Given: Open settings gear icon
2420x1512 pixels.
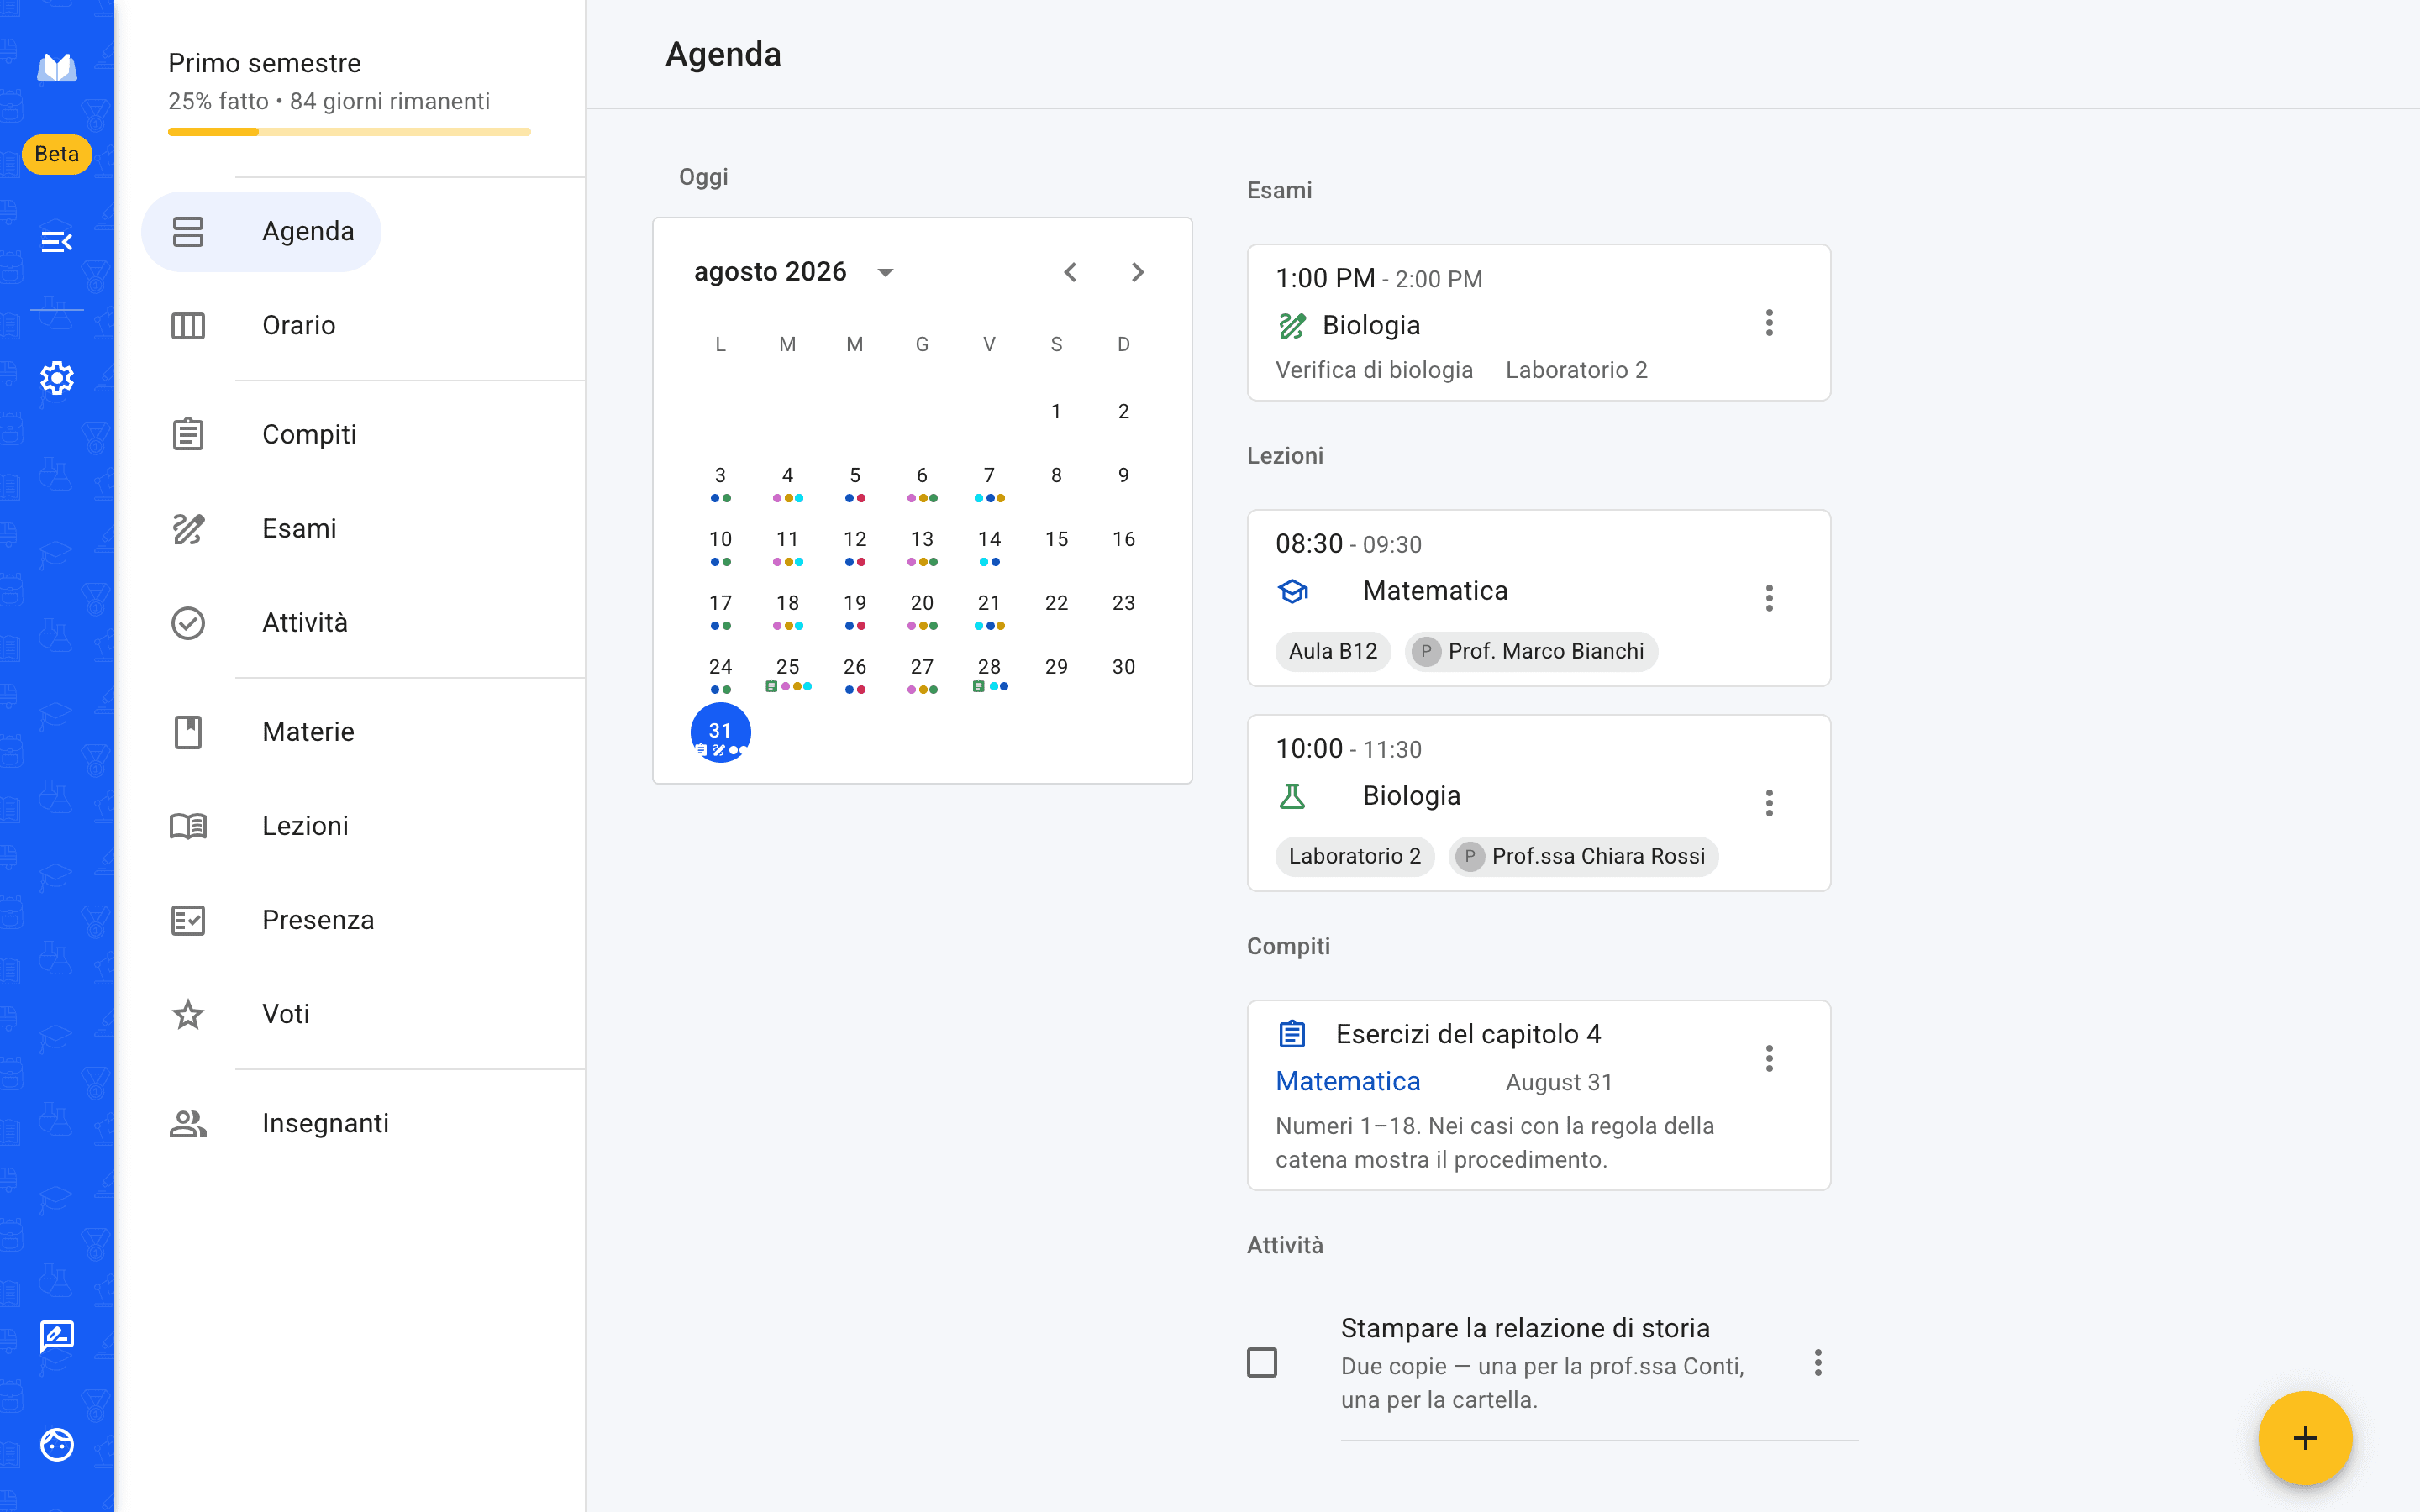Looking at the screenshot, I should [x=57, y=378].
